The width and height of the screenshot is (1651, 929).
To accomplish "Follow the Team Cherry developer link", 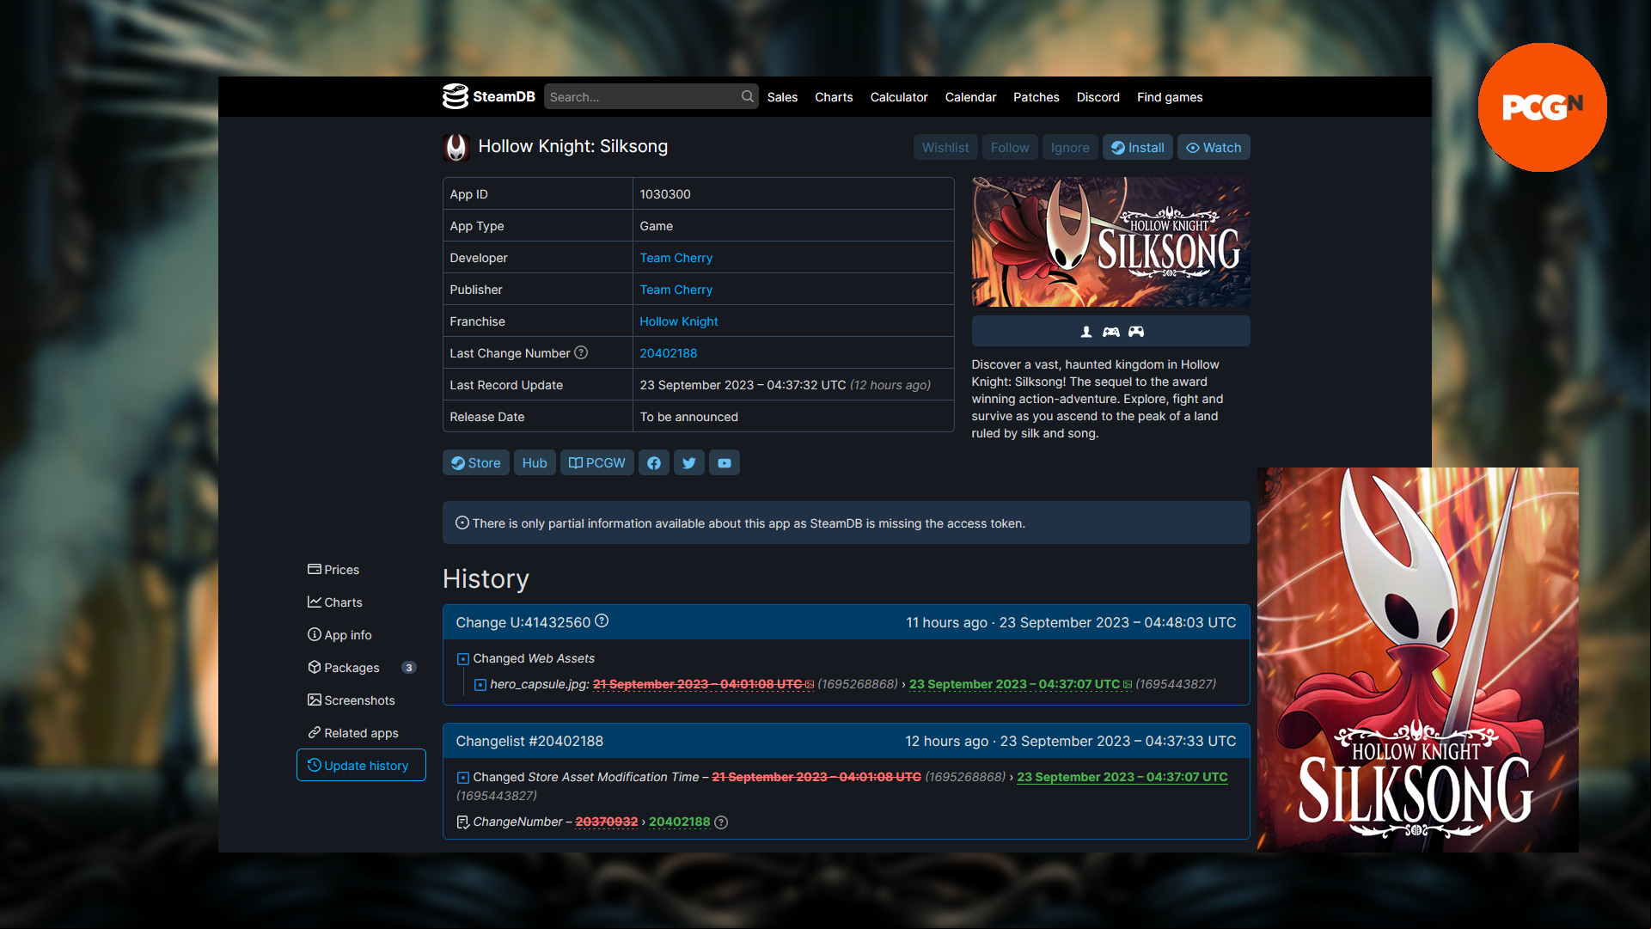I will pos(676,258).
